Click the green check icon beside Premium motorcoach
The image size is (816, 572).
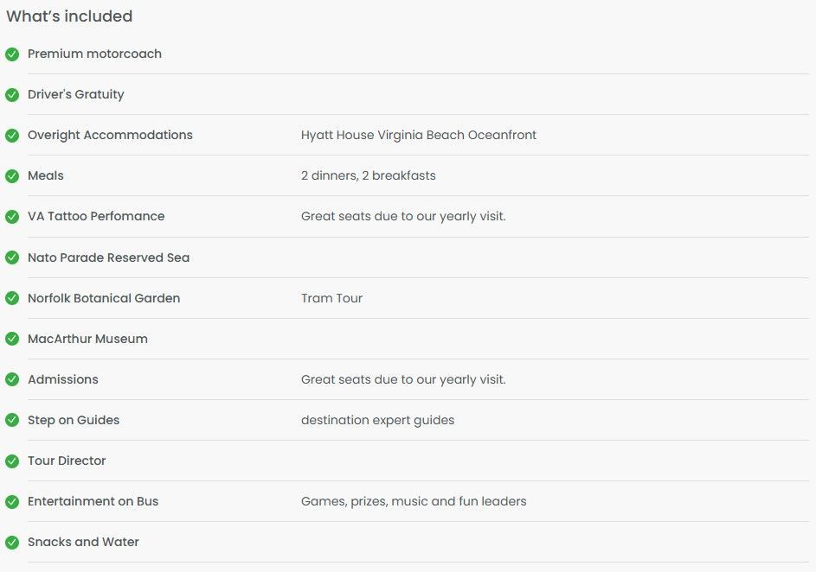click(x=12, y=54)
